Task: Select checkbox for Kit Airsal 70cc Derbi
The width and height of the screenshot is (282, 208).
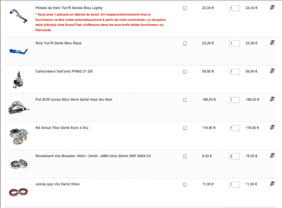Action: tap(185, 128)
